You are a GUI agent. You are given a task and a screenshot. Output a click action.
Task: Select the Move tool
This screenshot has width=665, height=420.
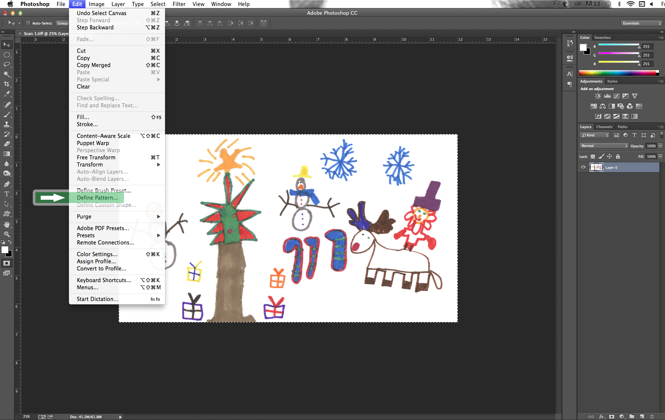coord(7,45)
